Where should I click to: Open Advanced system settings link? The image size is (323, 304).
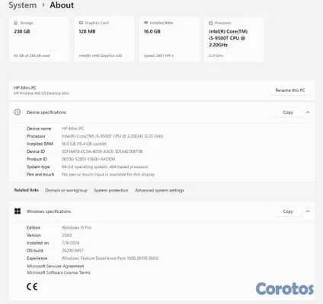click(x=159, y=190)
